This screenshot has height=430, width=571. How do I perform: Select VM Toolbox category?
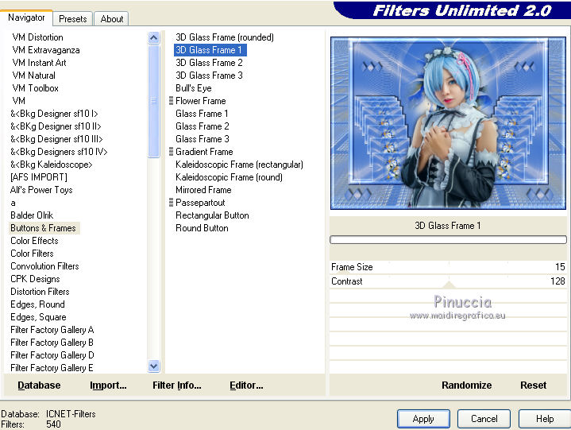pyautogui.click(x=35, y=88)
